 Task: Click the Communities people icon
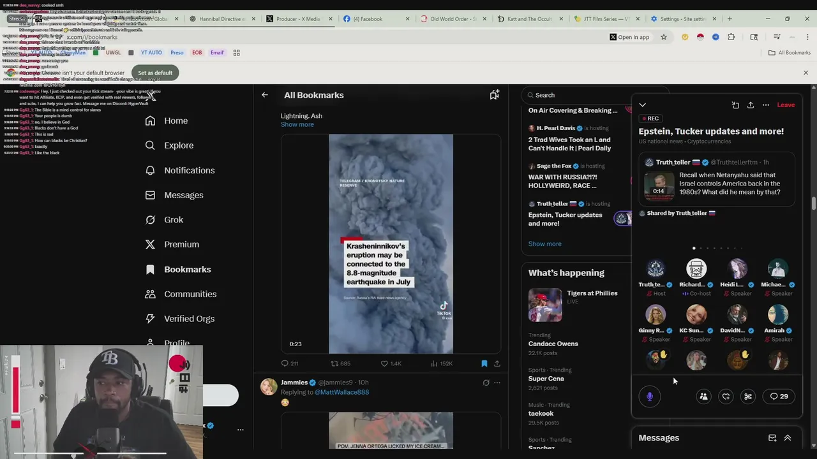(150, 294)
